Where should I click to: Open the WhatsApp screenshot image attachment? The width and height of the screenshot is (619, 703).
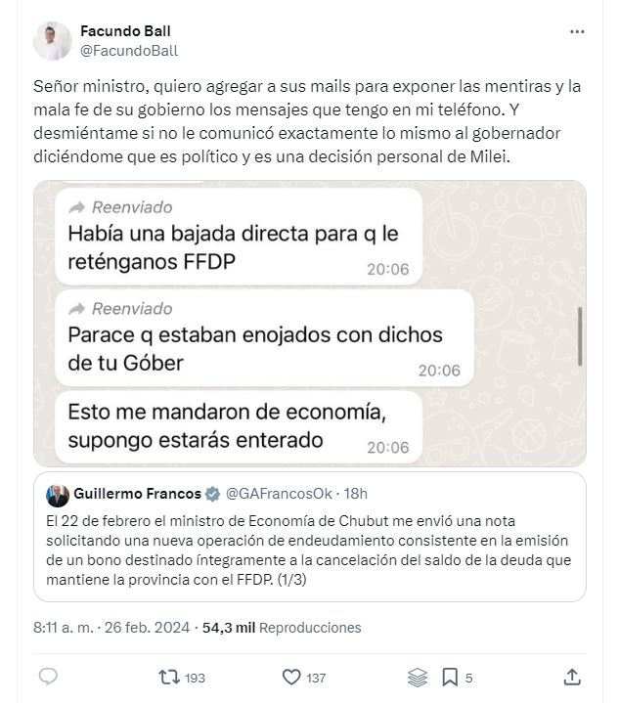coord(309,323)
